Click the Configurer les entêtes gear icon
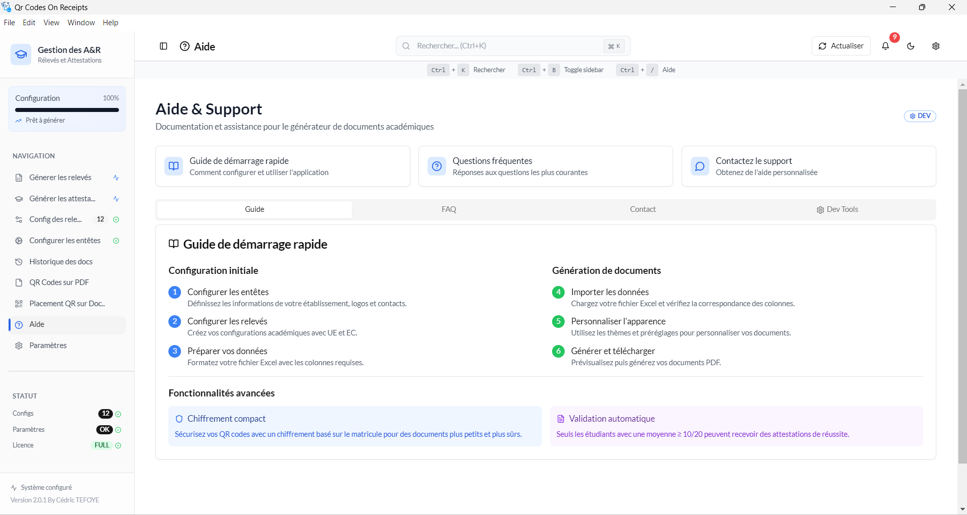The image size is (967, 515). click(x=19, y=241)
